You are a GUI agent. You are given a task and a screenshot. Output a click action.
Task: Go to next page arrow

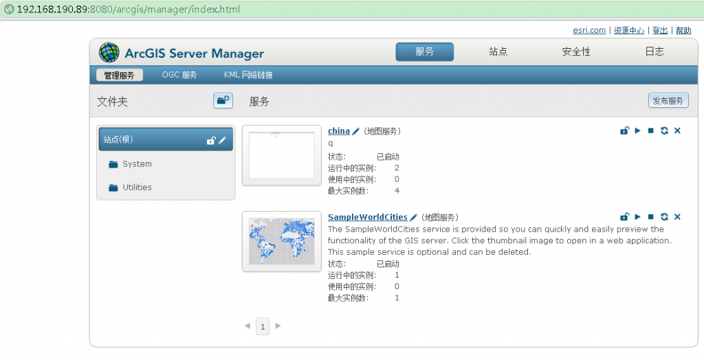click(x=278, y=326)
